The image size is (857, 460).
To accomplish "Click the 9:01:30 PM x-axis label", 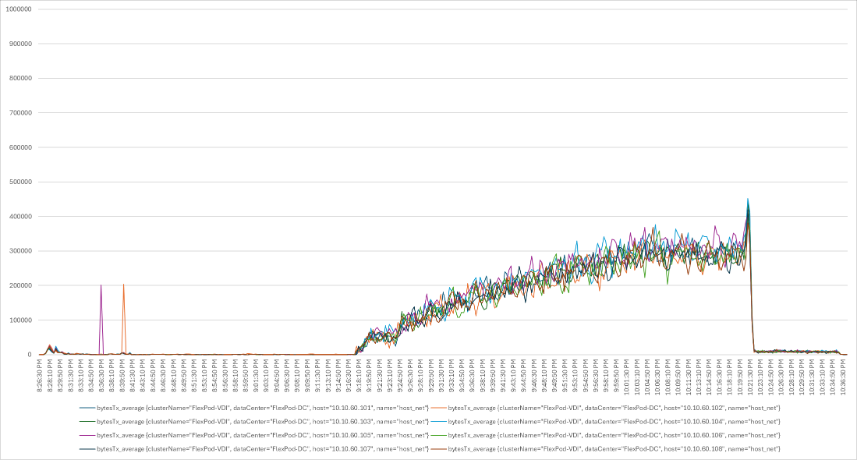I will pyautogui.click(x=256, y=375).
